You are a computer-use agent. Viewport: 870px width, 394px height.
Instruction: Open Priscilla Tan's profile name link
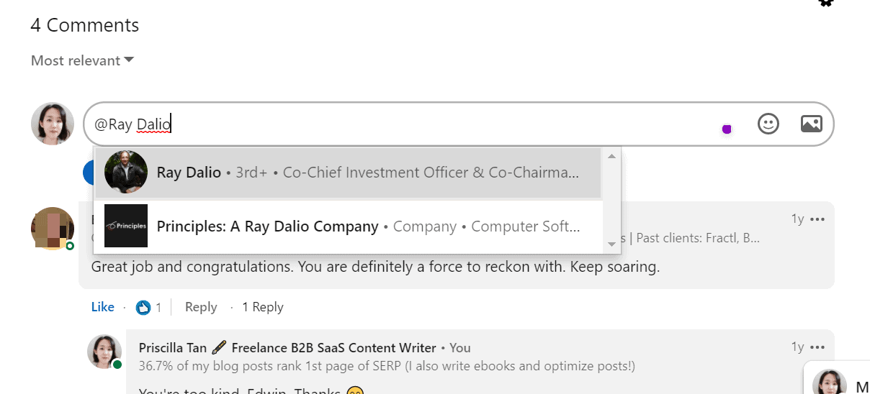click(287, 348)
